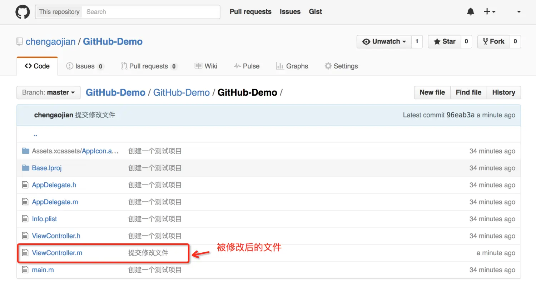Switch to the Code tab
Image resolution: width=536 pixels, height=303 pixels.
[37, 66]
